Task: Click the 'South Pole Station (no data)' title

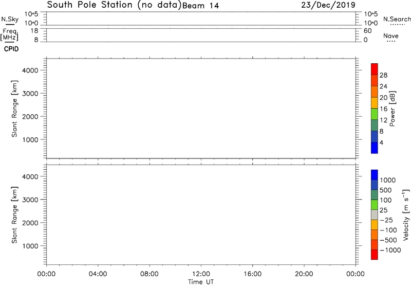Action: pyautogui.click(x=114, y=5)
